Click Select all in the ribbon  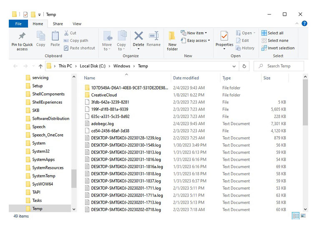click(275, 33)
